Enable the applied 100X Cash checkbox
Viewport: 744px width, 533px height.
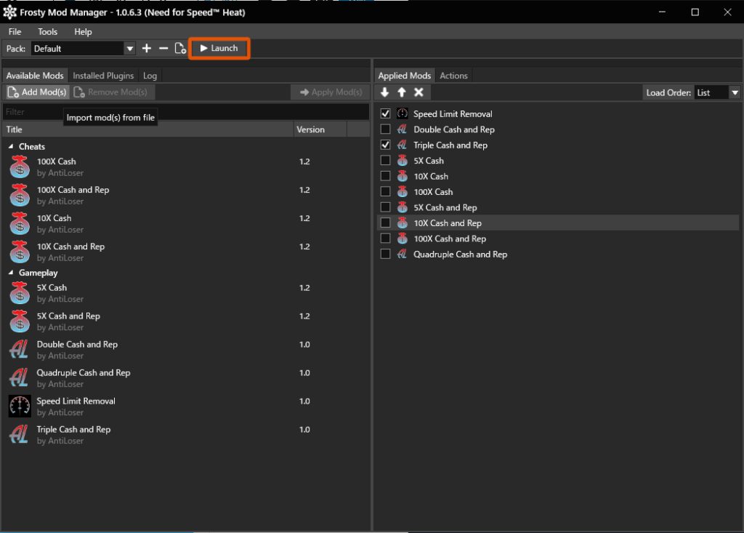click(x=385, y=192)
